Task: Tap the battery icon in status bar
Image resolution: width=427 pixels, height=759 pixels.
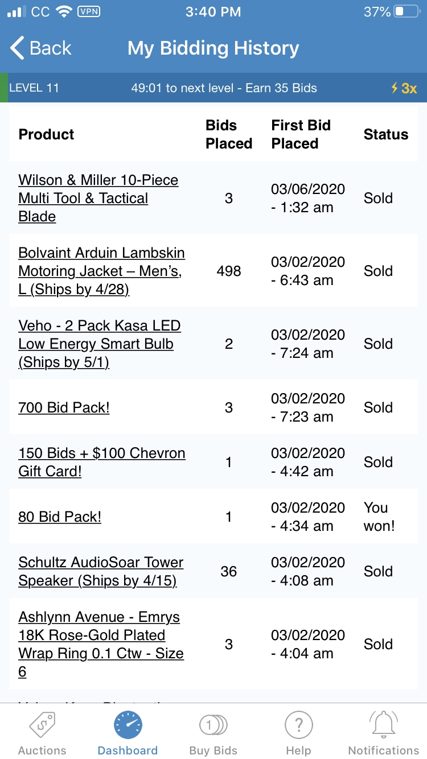Action: pyautogui.click(x=407, y=12)
